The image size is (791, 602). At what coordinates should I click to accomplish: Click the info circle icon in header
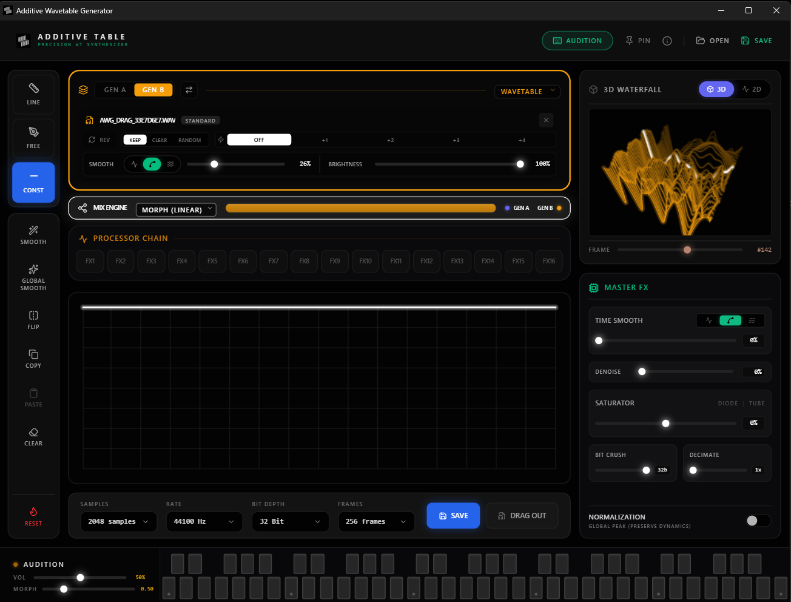coord(667,41)
